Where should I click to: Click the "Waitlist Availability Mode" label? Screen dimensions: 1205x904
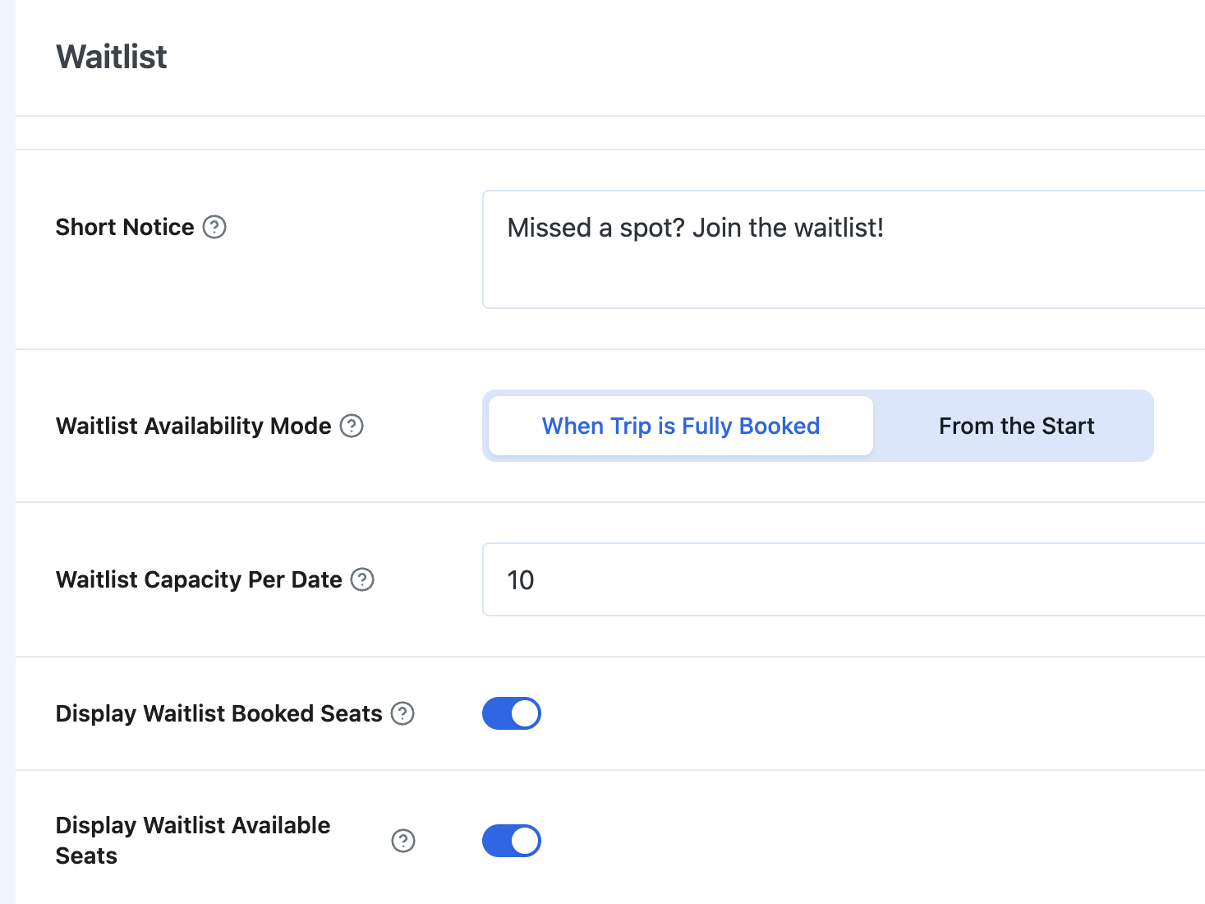[193, 426]
